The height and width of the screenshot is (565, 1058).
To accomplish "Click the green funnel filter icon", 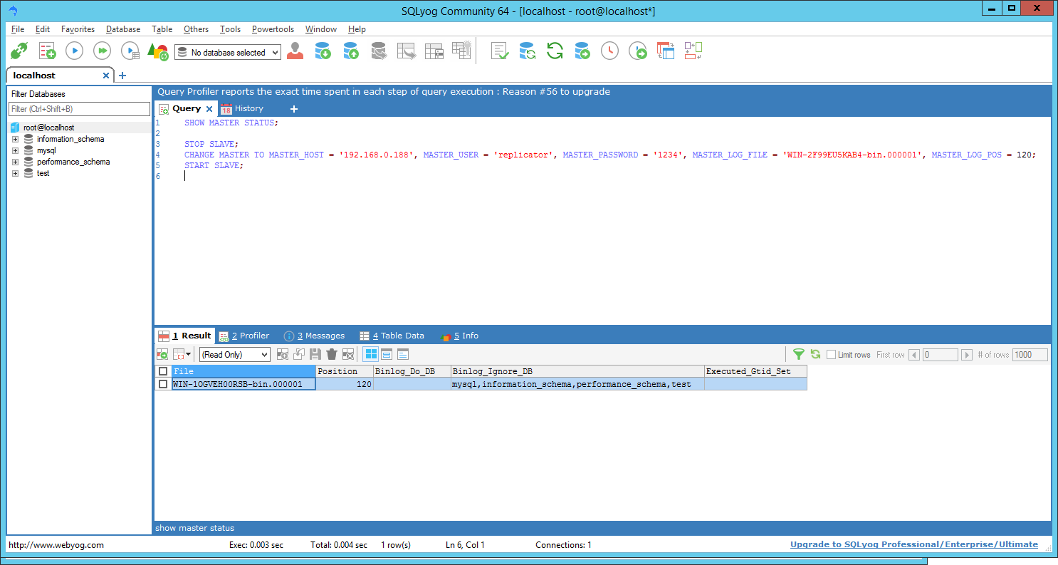I will 799,354.
